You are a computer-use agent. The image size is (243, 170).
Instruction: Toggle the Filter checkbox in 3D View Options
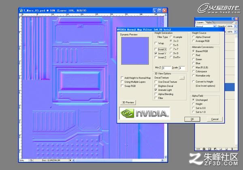pyautogui.click(x=156, y=98)
